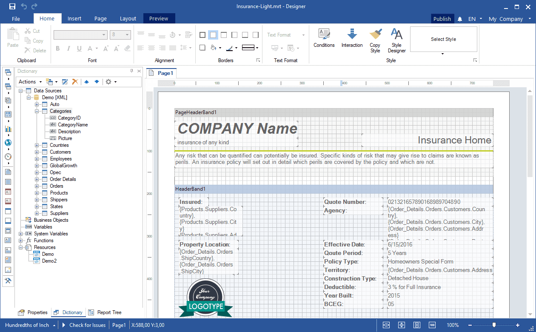536x332 pixels.
Task: Open the Preview tab
Action: (x=159, y=19)
